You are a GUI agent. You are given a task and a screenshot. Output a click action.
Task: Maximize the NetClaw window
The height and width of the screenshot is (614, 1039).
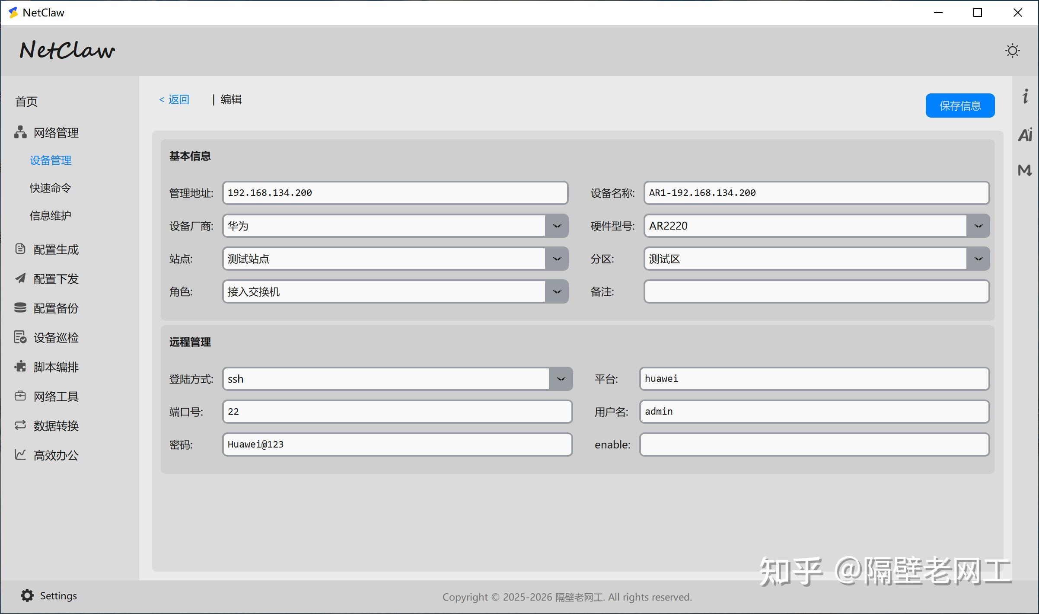pos(978,13)
